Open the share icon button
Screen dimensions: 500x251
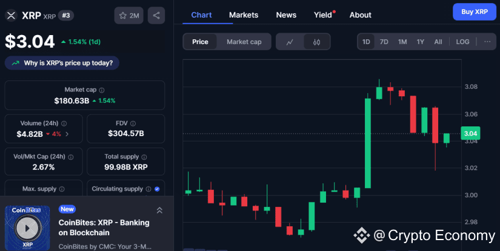click(x=156, y=16)
